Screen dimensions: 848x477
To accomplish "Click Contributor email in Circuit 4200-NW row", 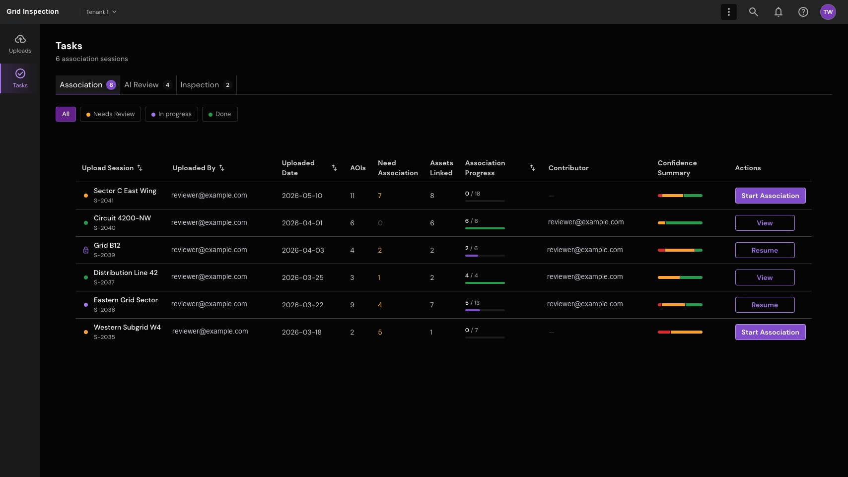I will click(x=586, y=222).
